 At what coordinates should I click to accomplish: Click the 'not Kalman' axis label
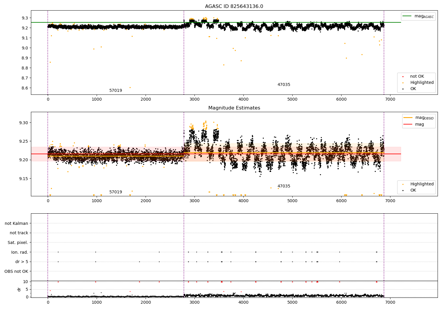[x=17, y=223]
